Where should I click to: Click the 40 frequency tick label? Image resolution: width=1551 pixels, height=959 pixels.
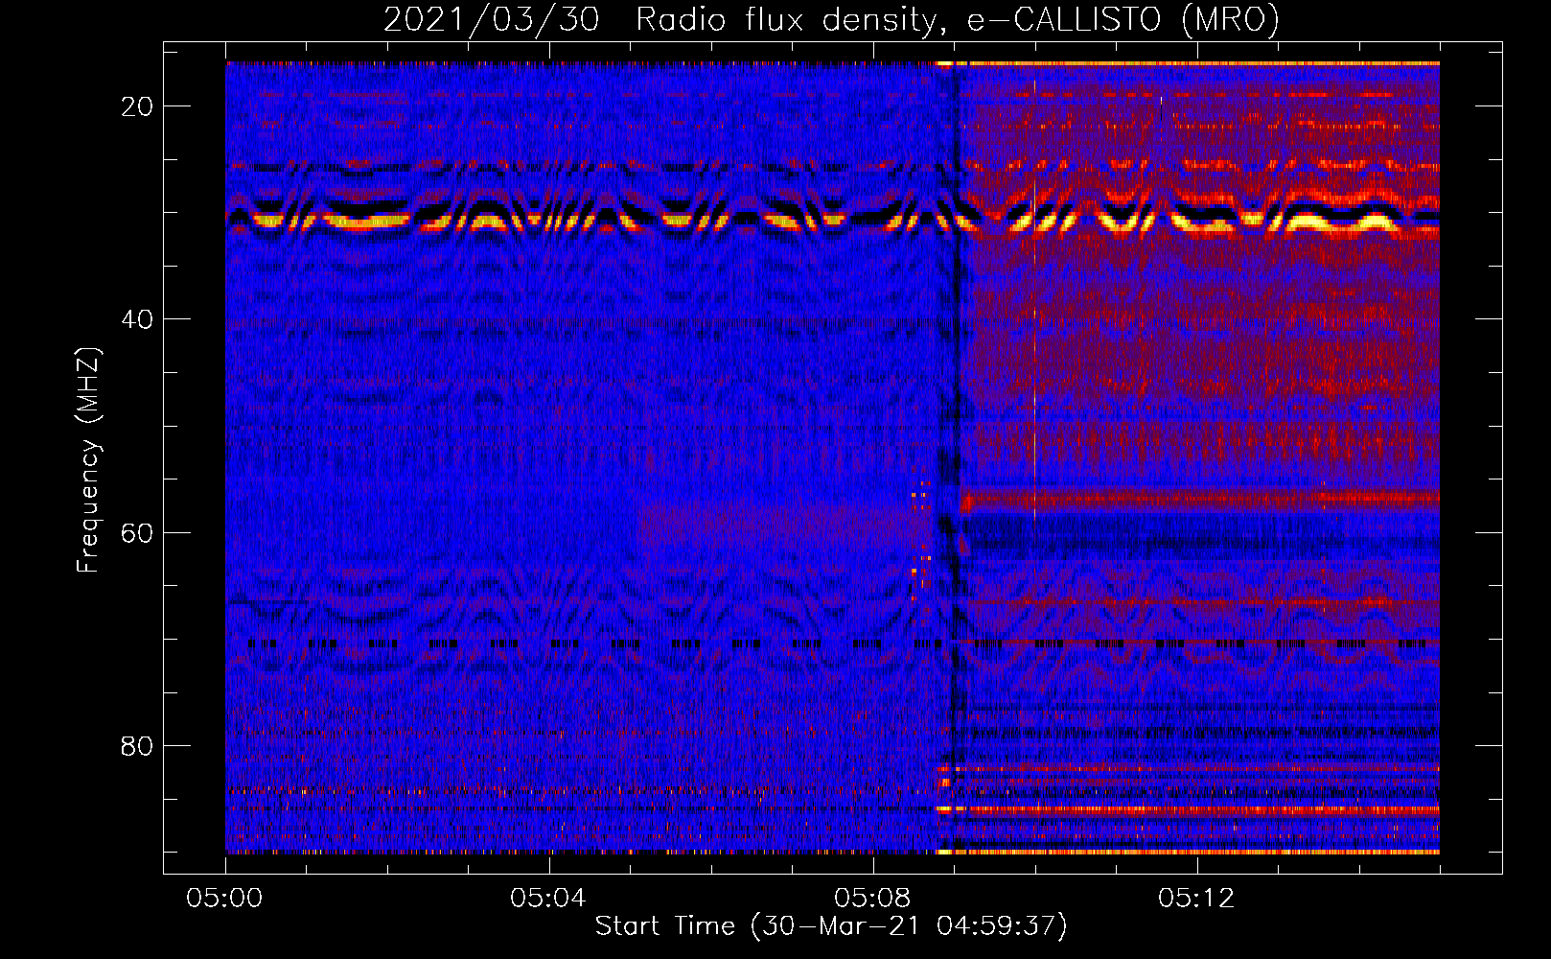[137, 319]
